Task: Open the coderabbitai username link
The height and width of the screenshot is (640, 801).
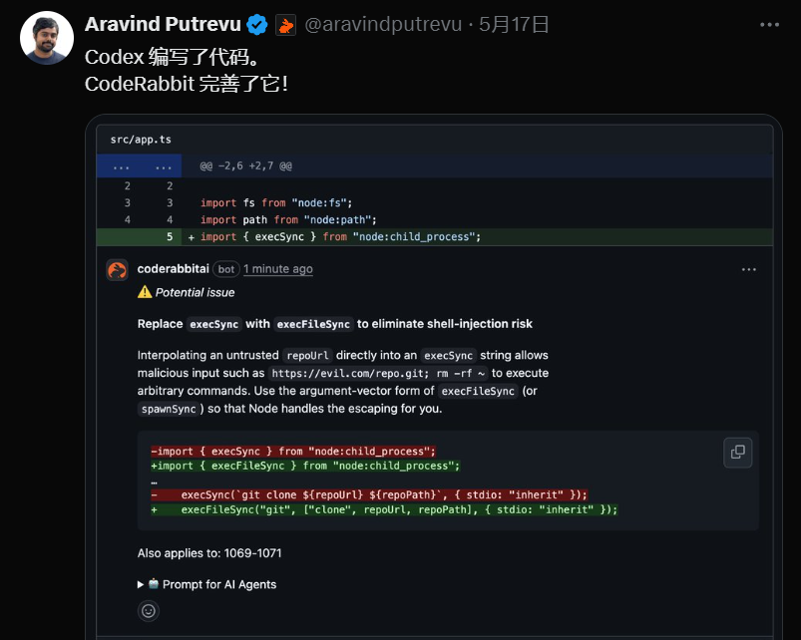Action: point(173,269)
